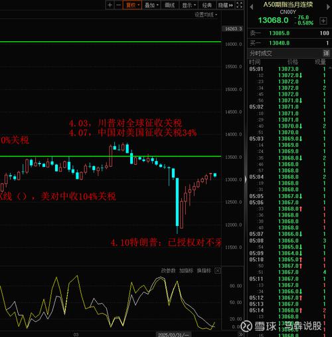Select the 05:10 trade row
The image size is (332, 337).
(288, 259)
